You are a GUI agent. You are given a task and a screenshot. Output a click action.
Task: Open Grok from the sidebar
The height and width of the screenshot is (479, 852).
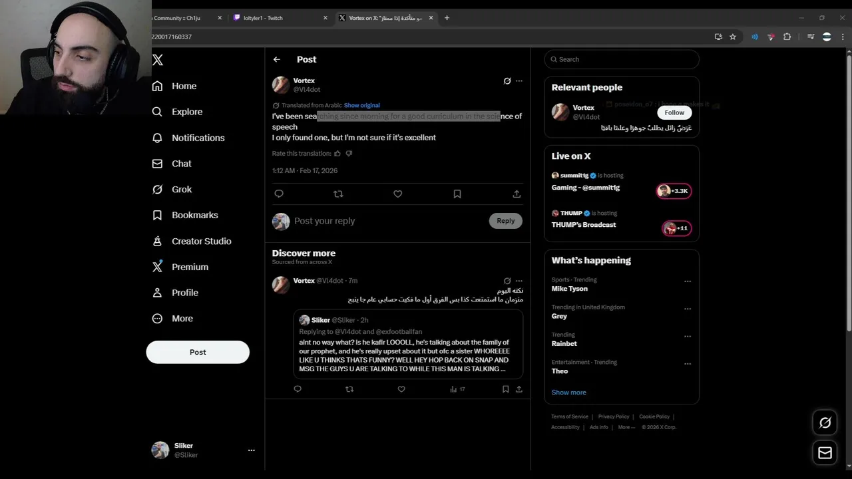point(172,190)
